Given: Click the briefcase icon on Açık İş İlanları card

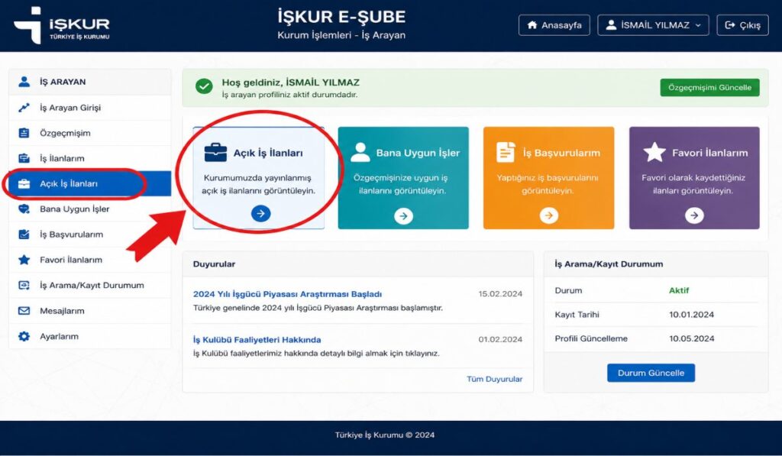Looking at the screenshot, I should coord(215,153).
